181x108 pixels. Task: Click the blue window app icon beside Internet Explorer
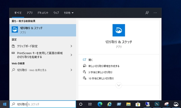(x=119, y=104)
